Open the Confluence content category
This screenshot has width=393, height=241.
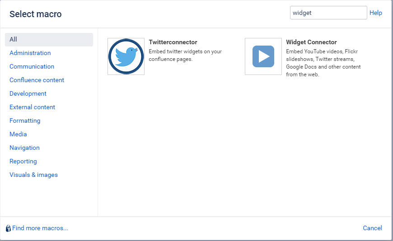[x=37, y=80]
